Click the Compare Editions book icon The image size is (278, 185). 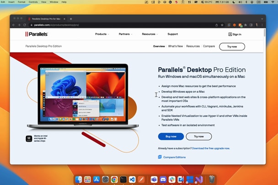160,157
